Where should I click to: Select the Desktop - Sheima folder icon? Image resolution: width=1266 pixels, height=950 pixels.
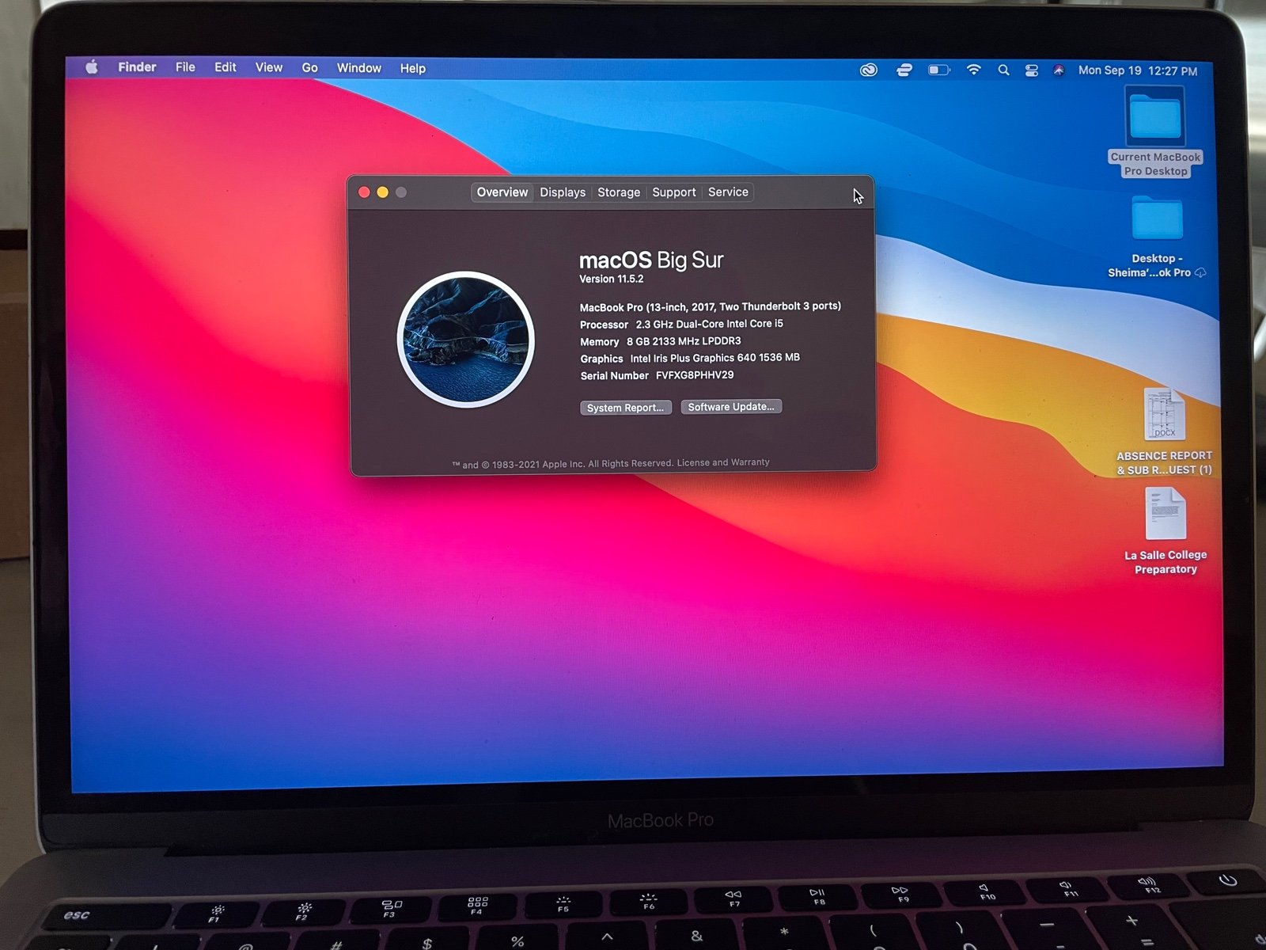[1157, 218]
